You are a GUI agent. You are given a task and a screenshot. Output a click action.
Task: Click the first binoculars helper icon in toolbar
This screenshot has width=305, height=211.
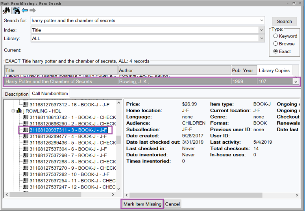pos(6,10)
